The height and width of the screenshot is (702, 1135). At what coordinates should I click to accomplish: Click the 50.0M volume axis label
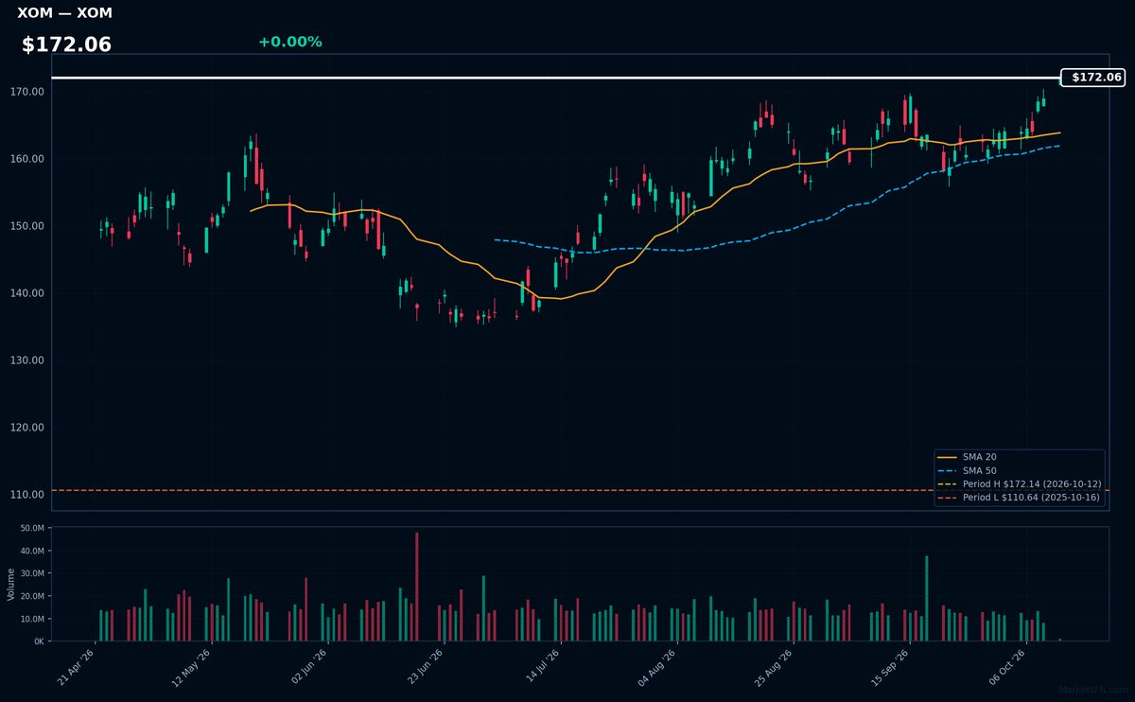pyautogui.click(x=32, y=528)
